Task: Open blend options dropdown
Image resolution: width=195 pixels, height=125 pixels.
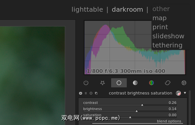Action: click(x=169, y=121)
